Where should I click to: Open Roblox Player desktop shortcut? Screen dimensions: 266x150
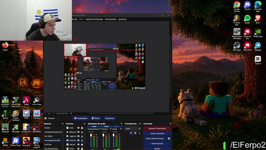coord(16,142)
